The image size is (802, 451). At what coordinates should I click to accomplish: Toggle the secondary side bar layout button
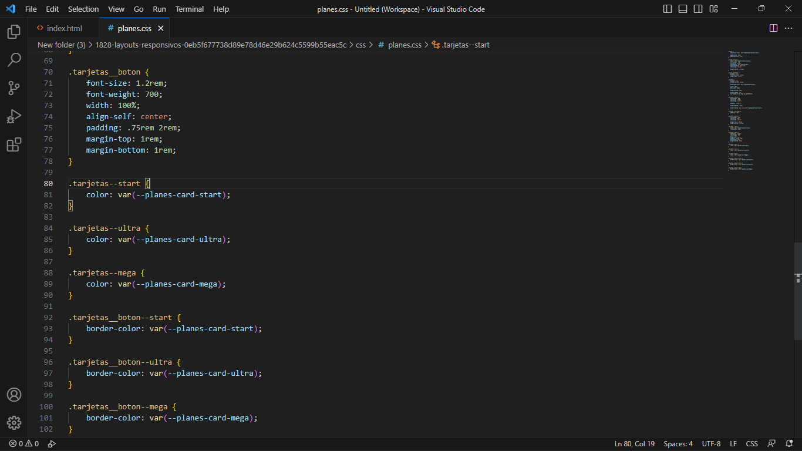[698, 9]
